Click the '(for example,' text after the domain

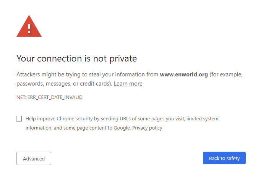(x=226, y=74)
